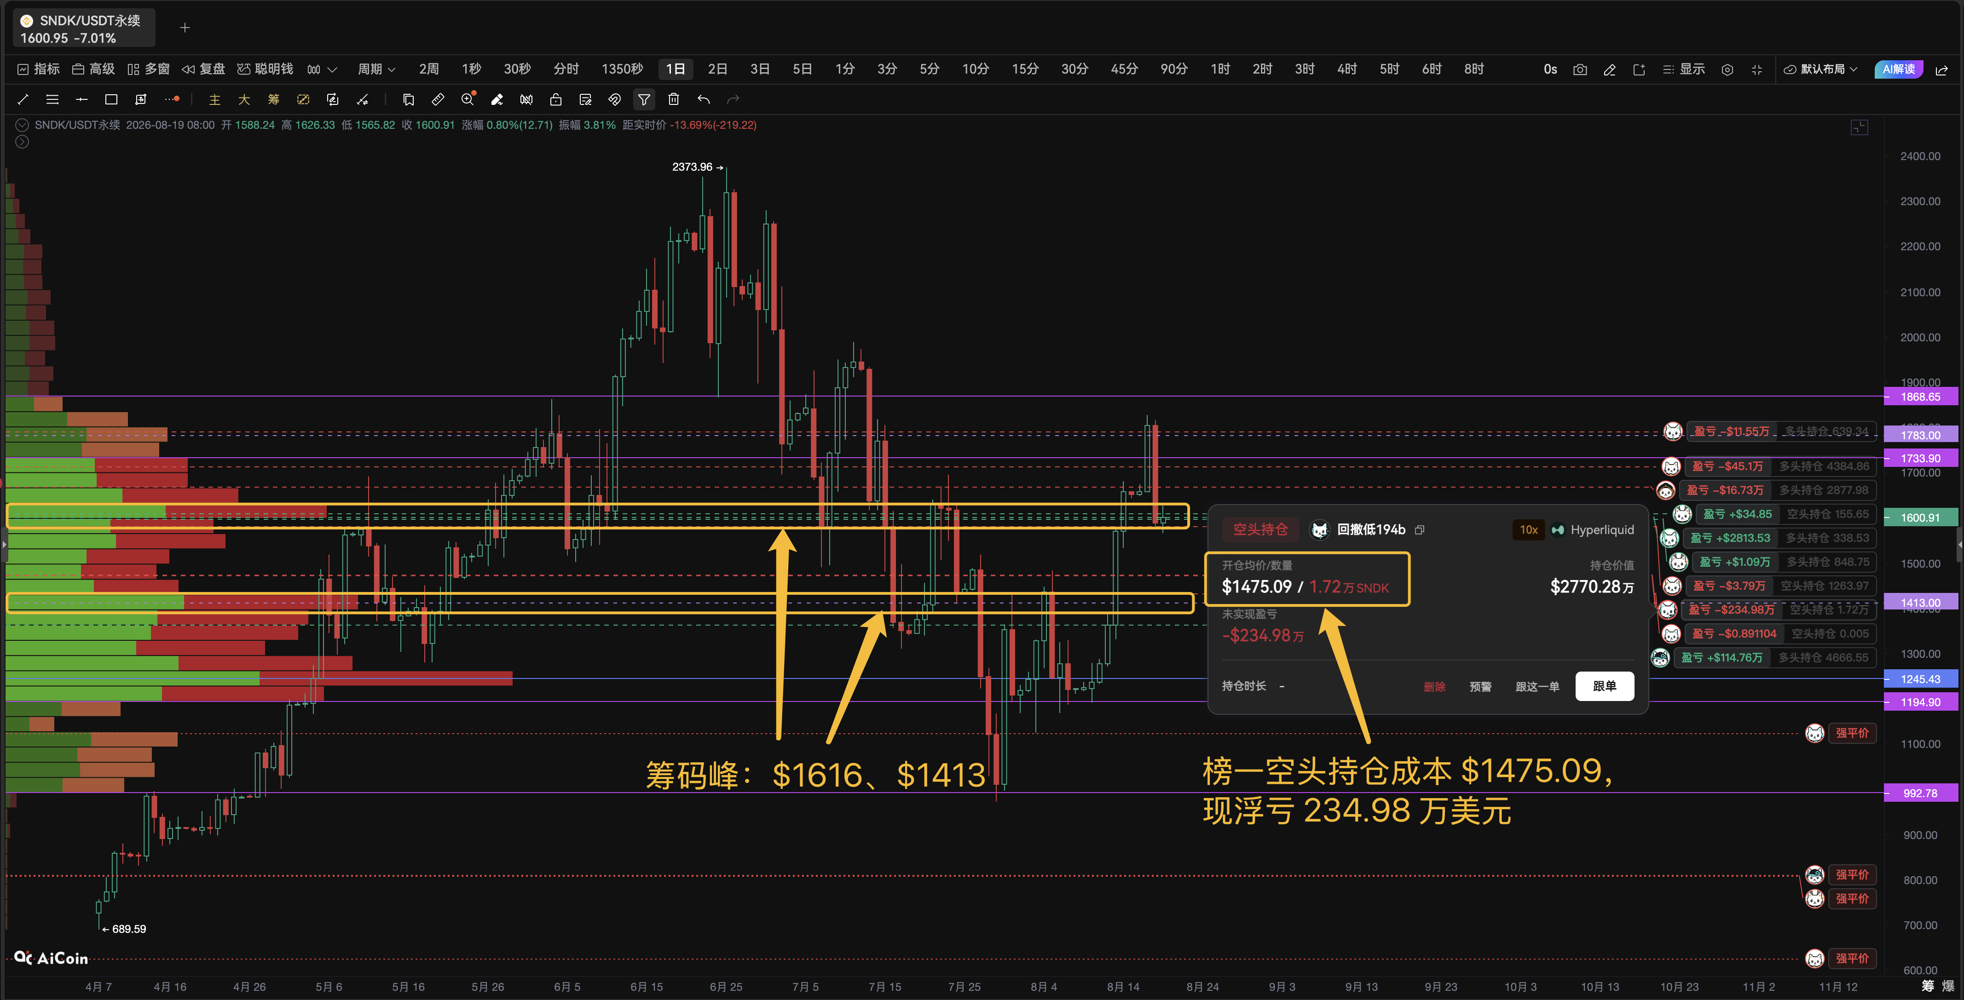Viewport: 1964px width, 1000px height.
Task: Switch to the 3日 timeframe
Action: 760,69
